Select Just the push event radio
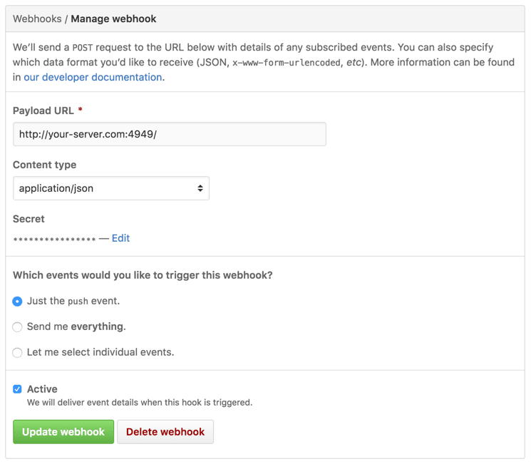This screenshot has height=464, width=531. (x=17, y=301)
